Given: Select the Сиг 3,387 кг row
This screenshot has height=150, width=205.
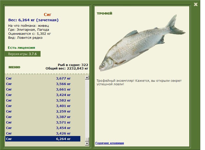Looking at the screenshot, I should pos(43,117).
